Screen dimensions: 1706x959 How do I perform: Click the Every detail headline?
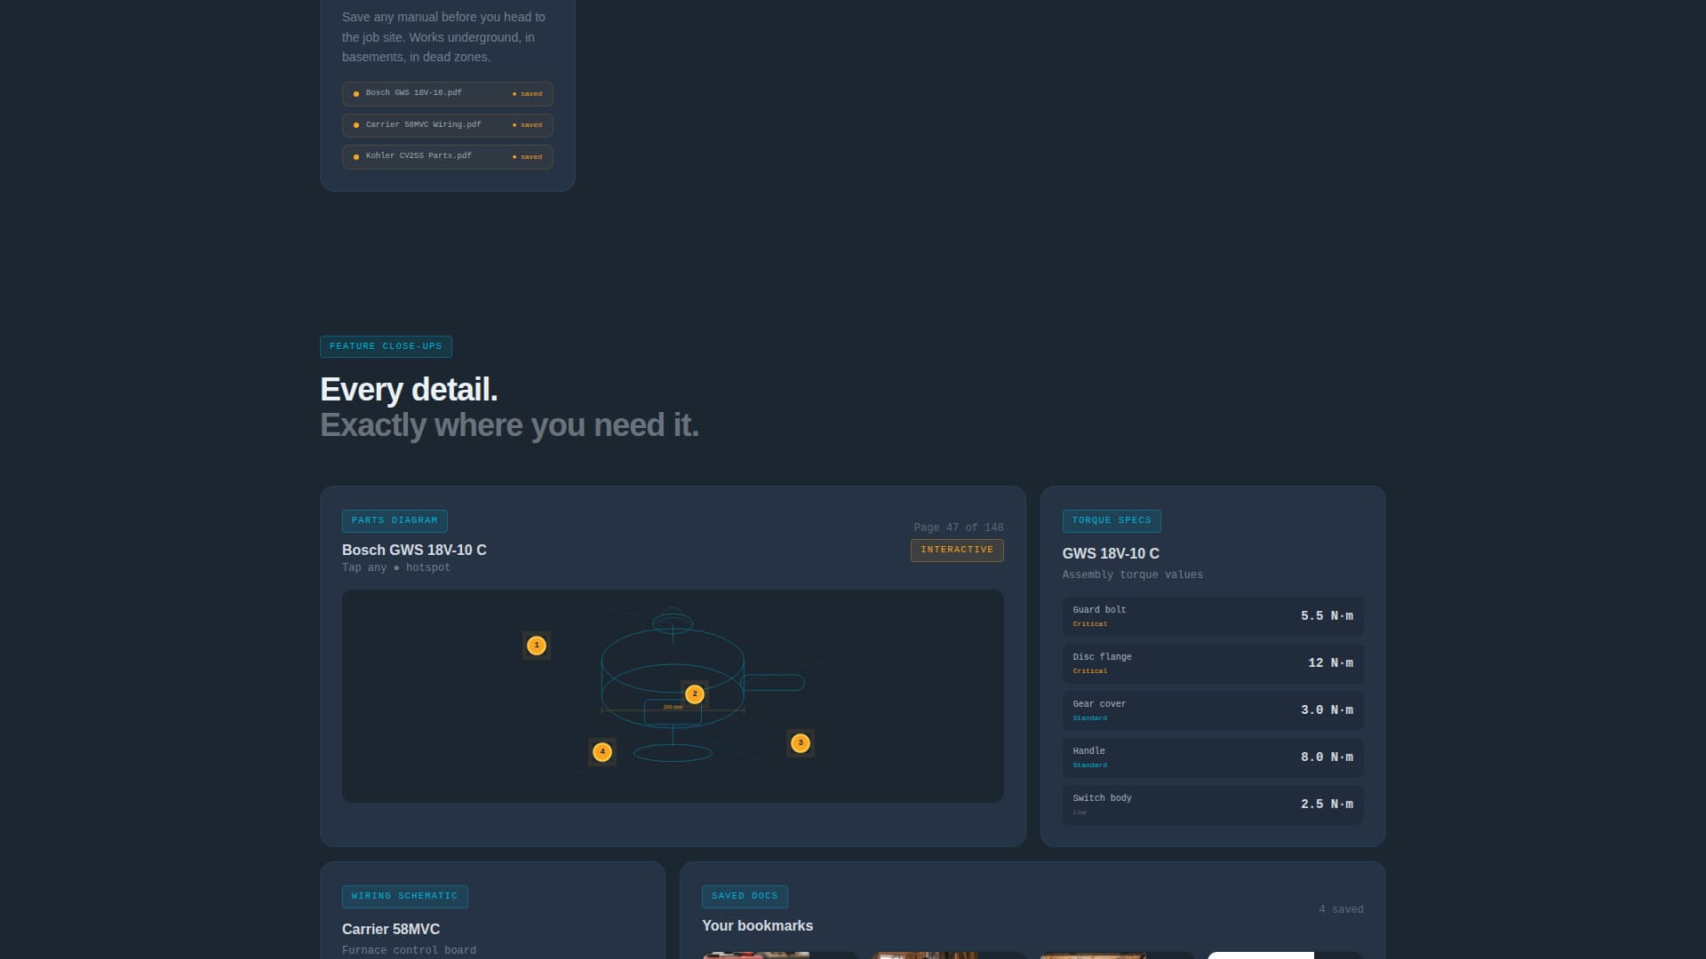coord(409,391)
